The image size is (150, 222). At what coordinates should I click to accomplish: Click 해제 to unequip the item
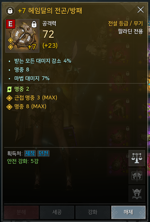point(128,212)
